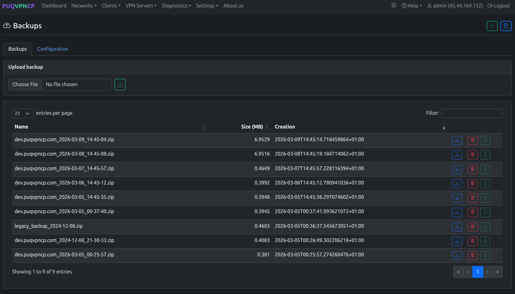Select the Backups tab
The width and height of the screenshot is (515, 294).
[x=18, y=49]
